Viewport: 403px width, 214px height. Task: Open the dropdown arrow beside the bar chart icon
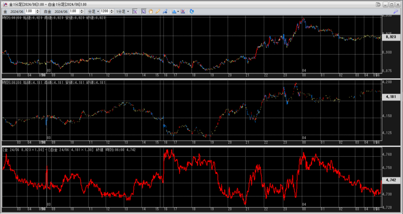coord(178,11)
